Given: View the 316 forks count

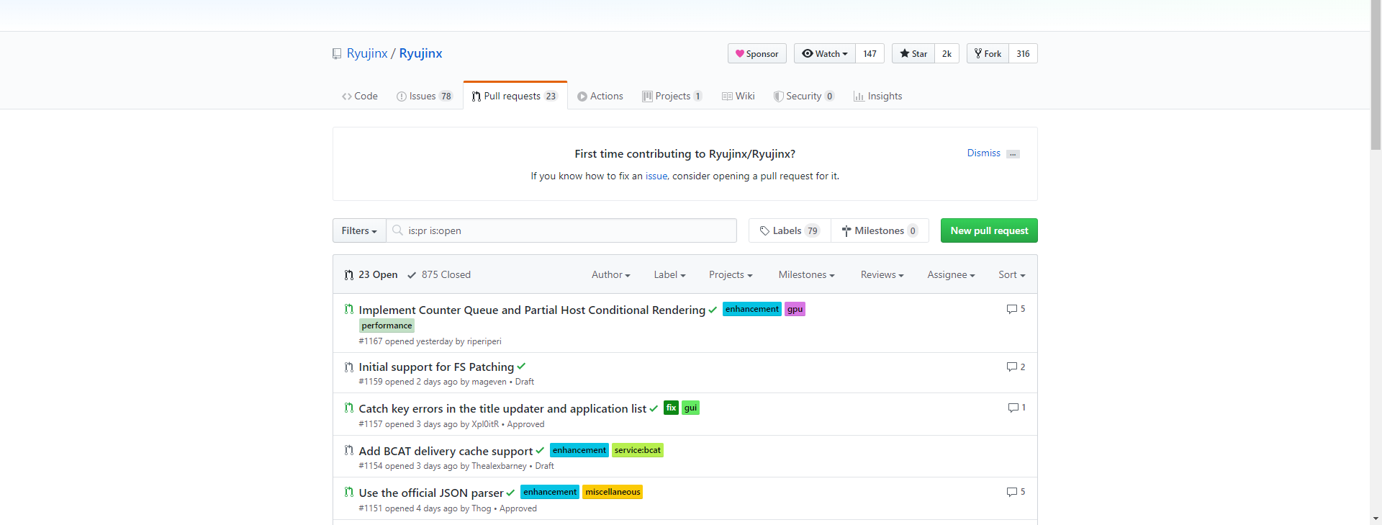Looking at the screenshot, I should (x=1023, y=54).
